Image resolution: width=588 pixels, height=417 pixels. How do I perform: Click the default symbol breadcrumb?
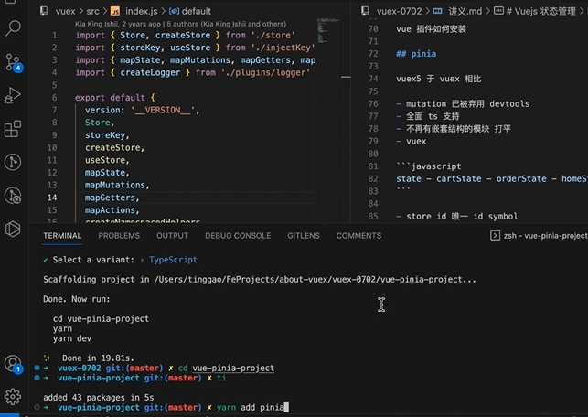pyautogui.click(x=197, y=11)
